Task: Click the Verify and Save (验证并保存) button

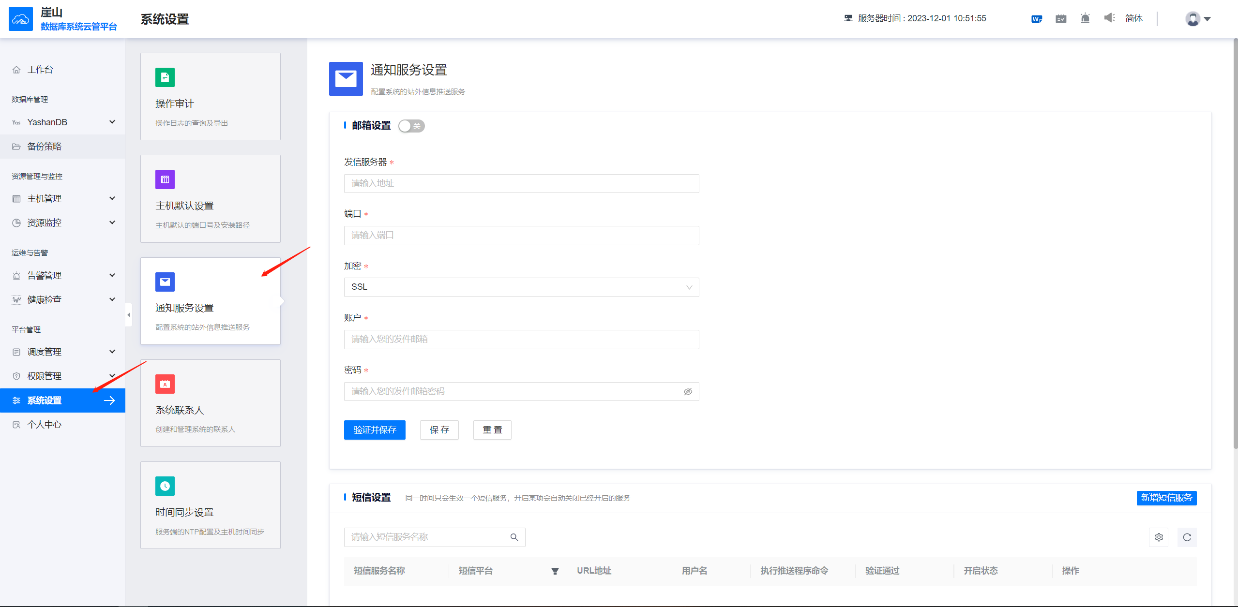Action: tap(375, 430)
